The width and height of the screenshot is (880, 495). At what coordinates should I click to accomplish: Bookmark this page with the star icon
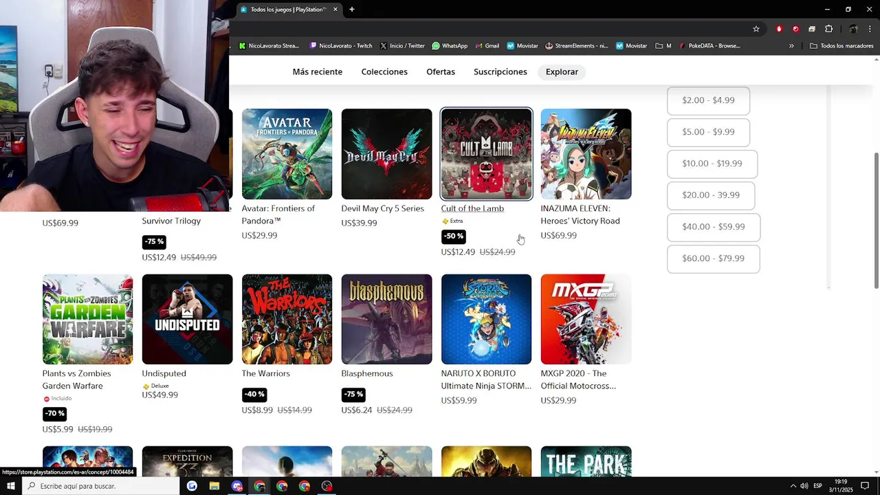pos(756,29)
